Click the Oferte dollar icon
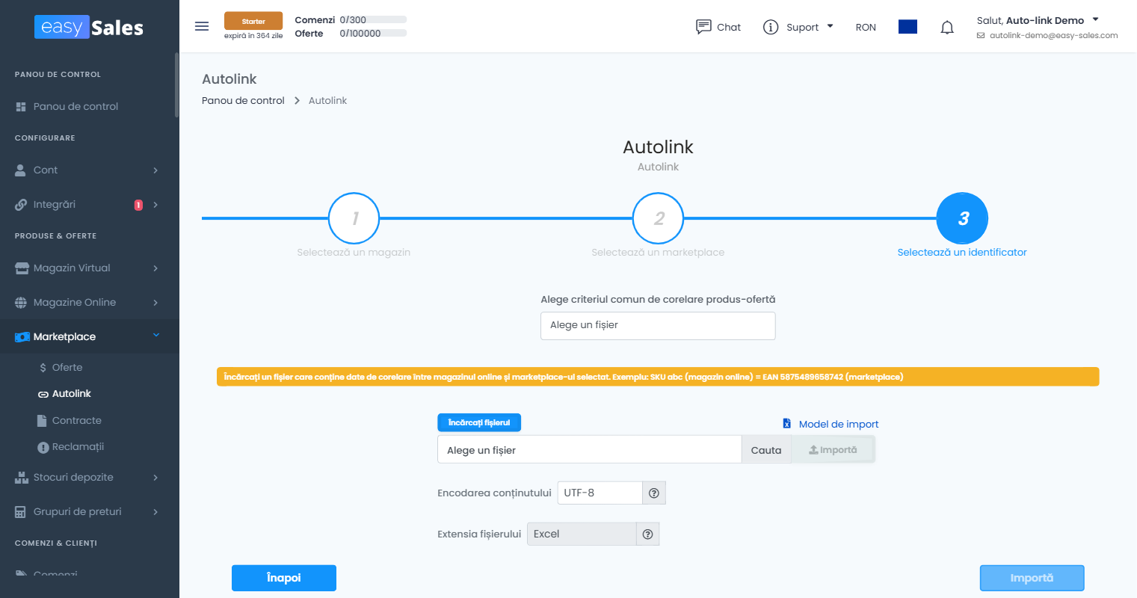The image size is (1137, 598). coord(43,368)
